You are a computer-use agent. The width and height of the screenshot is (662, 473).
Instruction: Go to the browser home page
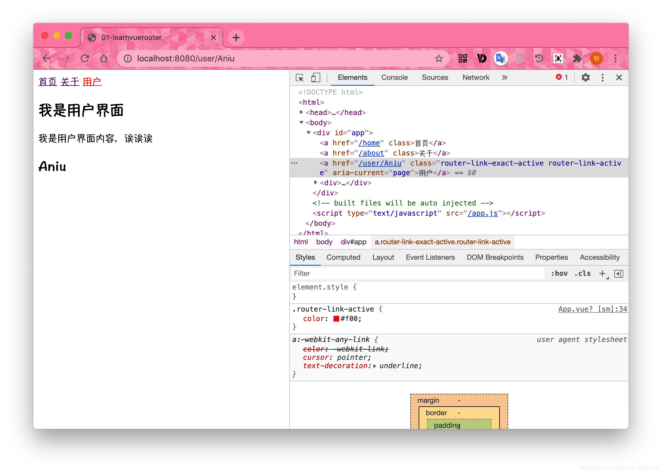pyautogui.click(x=104, y=58)
